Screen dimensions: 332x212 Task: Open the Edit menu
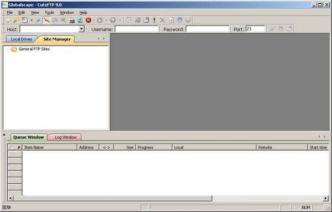[x=22, y=13]
